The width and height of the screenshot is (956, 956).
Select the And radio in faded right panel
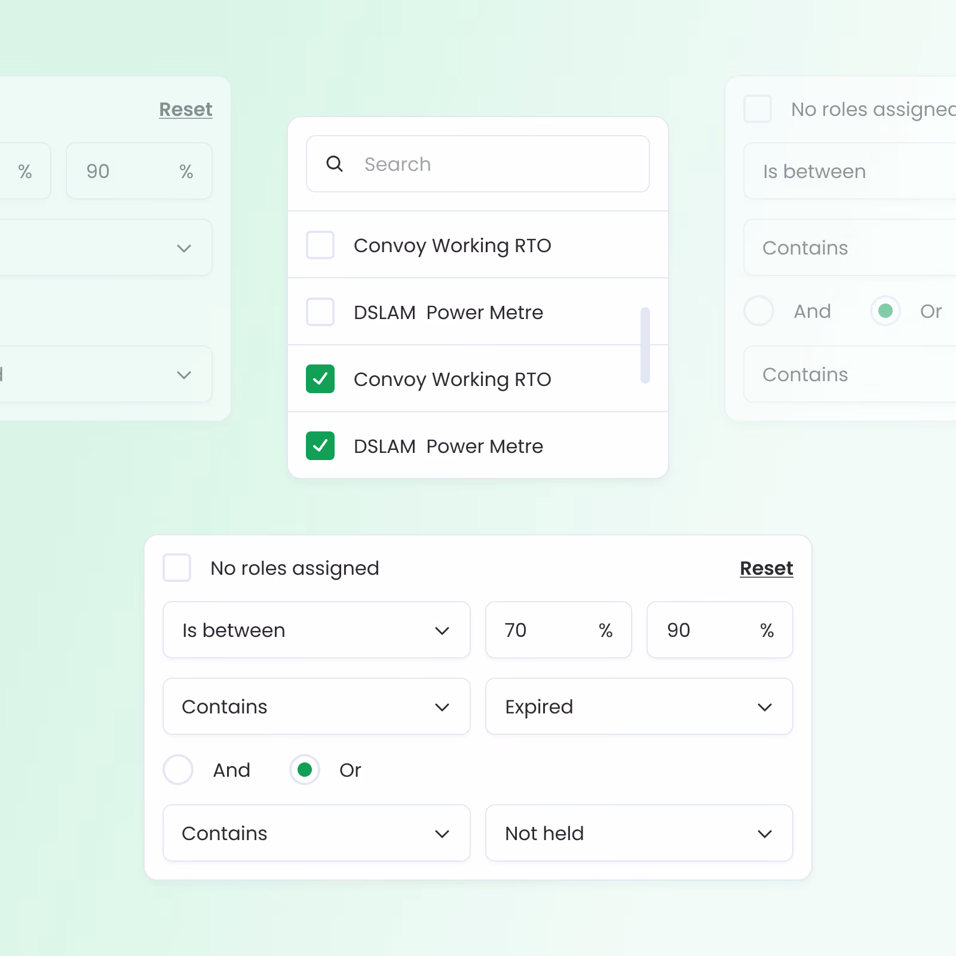[x=759, y=311]
